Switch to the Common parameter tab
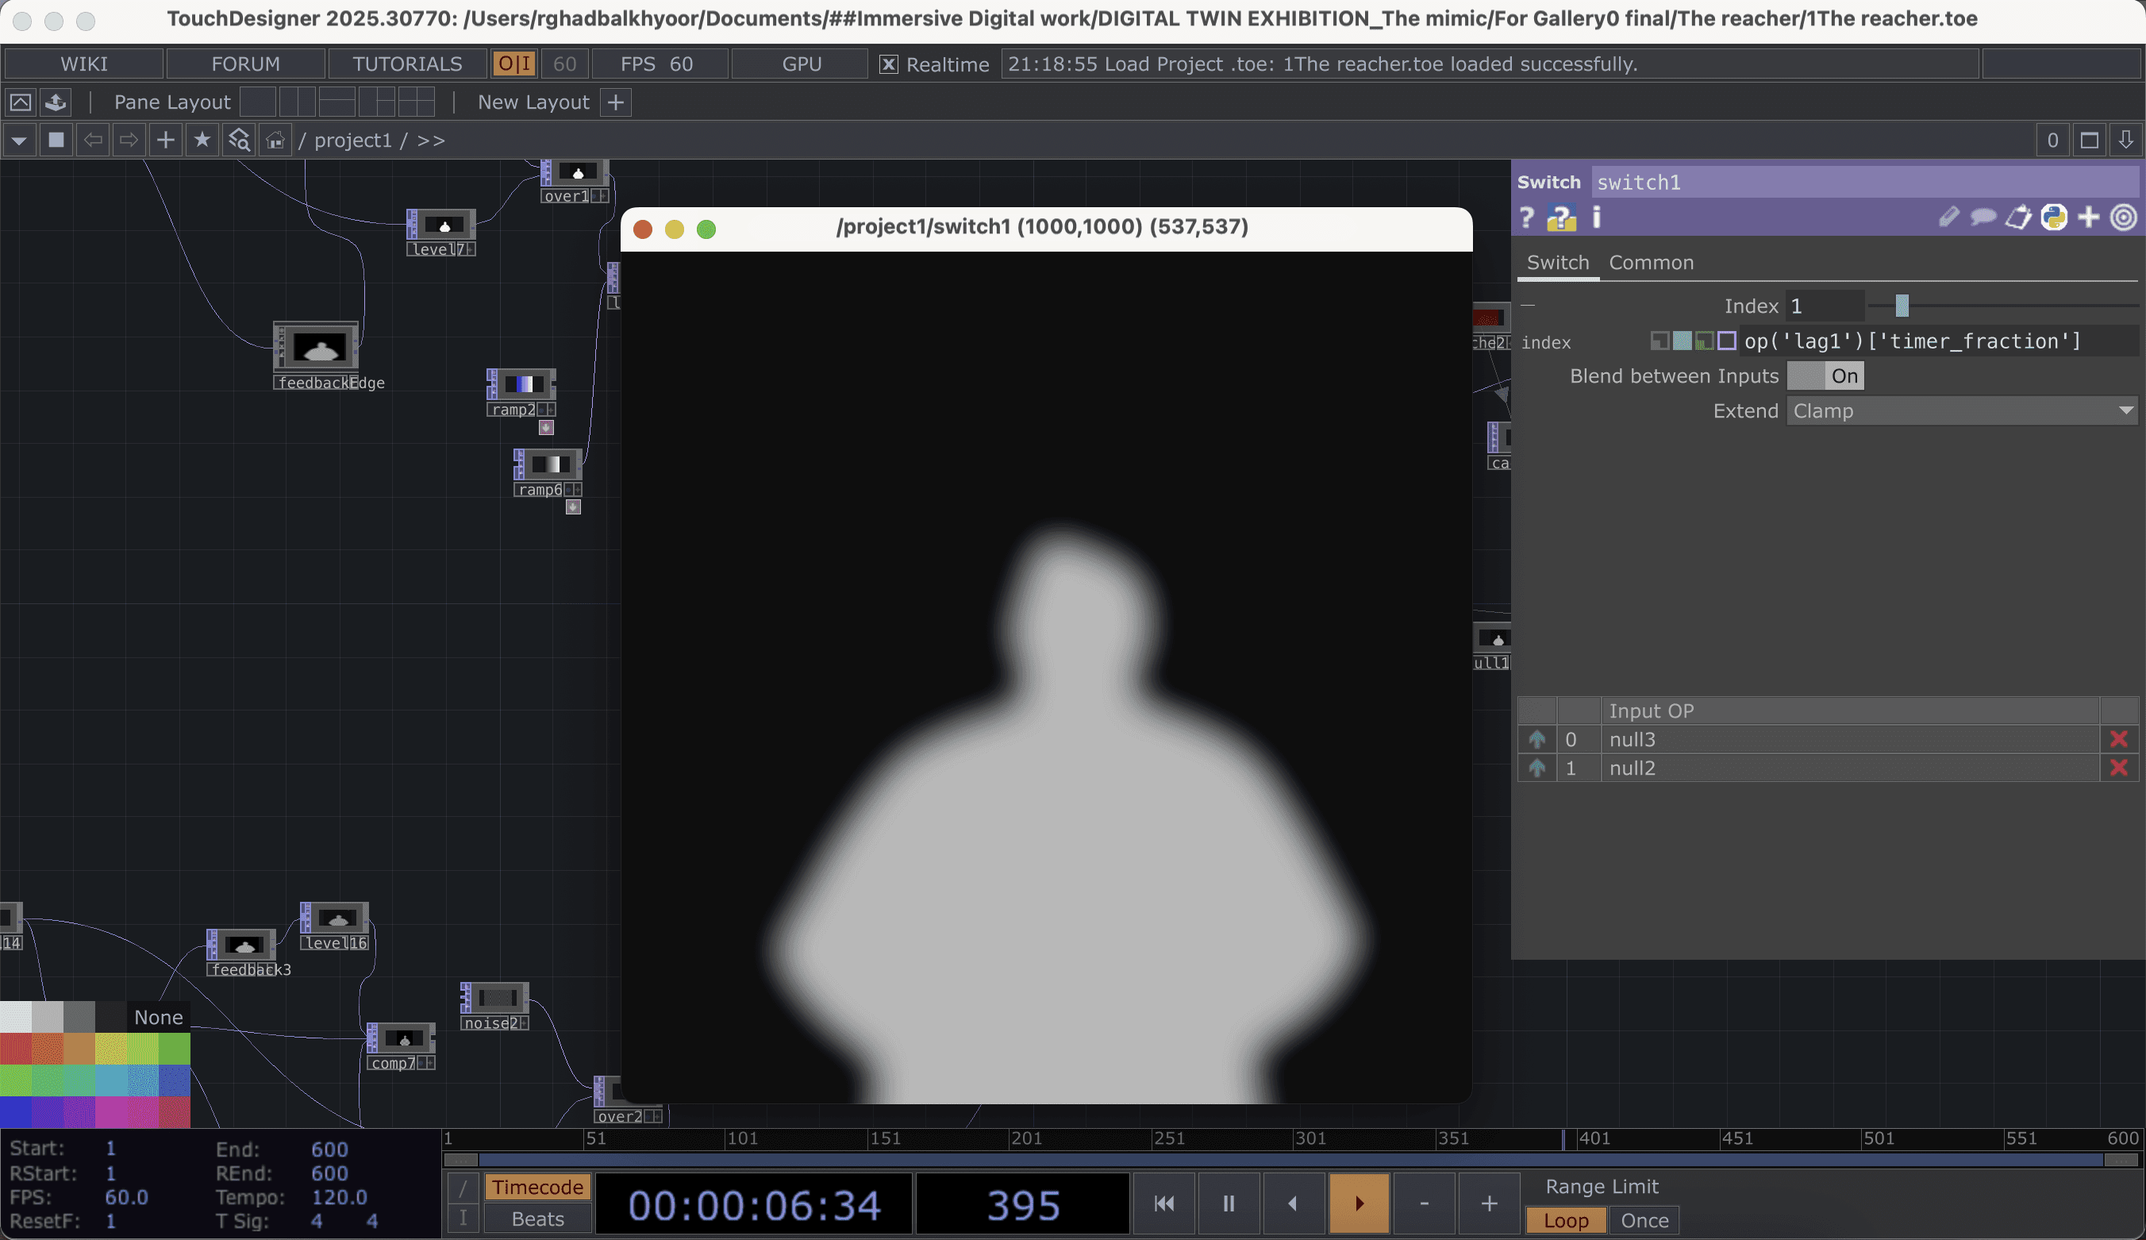 (x=1651, y=262)
